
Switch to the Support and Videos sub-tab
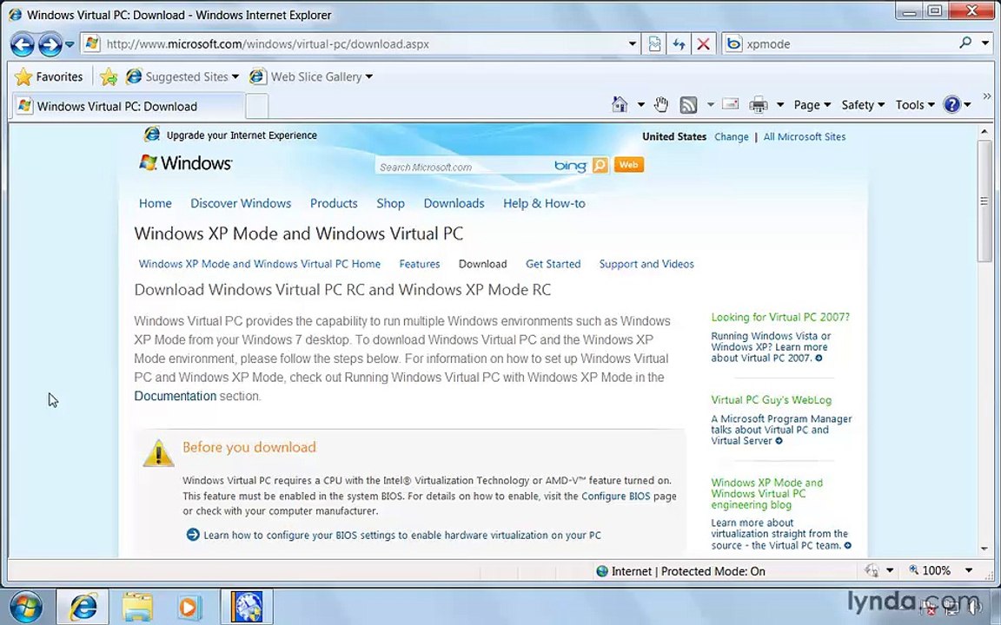pos(646,264)
